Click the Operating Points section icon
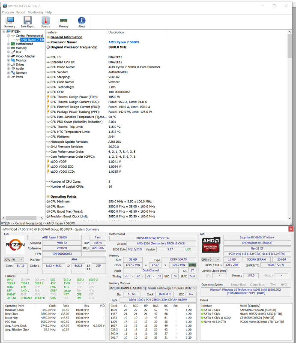 pos(48,196)
